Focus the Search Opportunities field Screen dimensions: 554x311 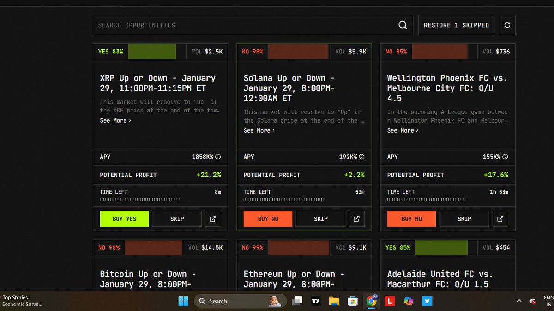pos(253,25)
